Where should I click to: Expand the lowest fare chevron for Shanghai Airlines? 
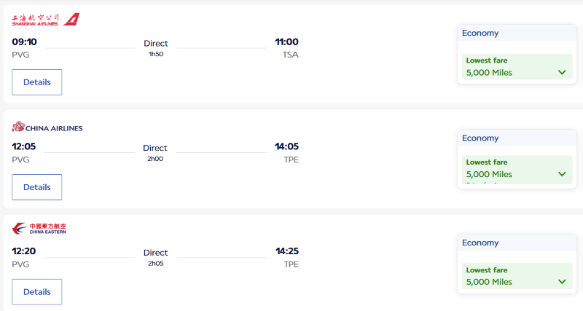562,72
